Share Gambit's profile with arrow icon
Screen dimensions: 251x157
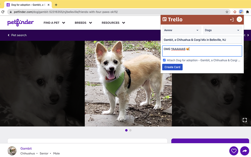[x=244, y=151]
